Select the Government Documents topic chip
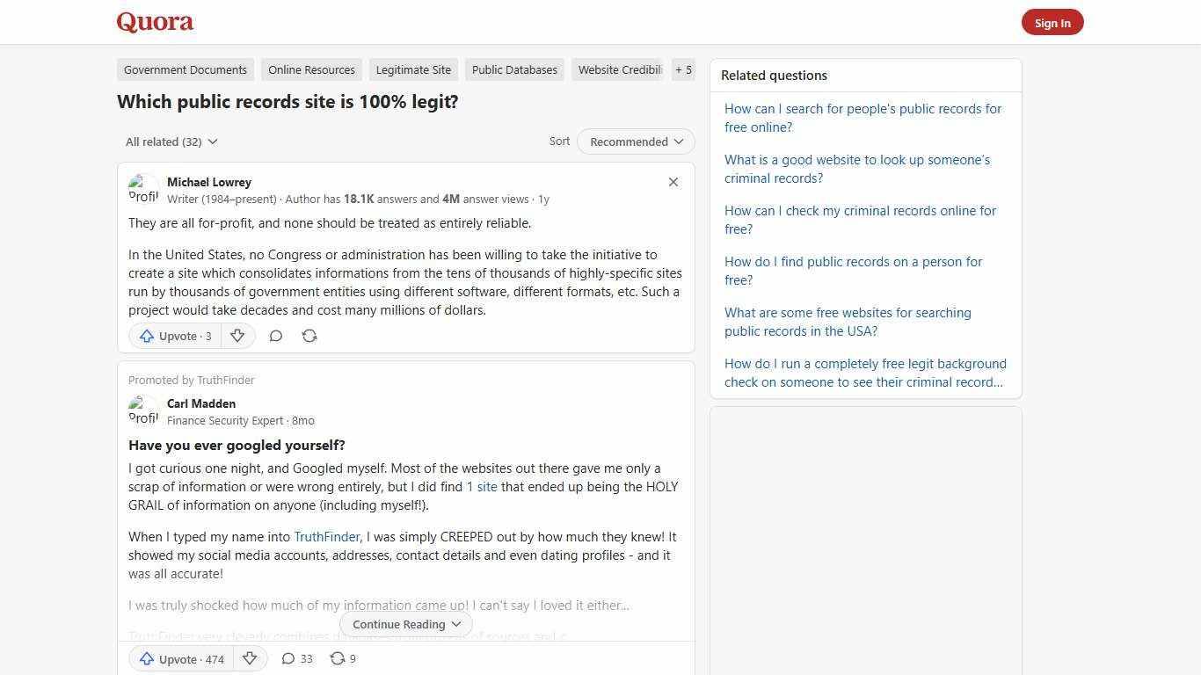The image size is (1201, 675). (185, 69)
